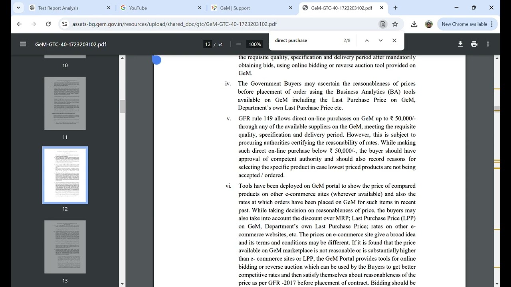Go back to the previous page
This screenshot has height=287, width=511.
tap(19, 24)
